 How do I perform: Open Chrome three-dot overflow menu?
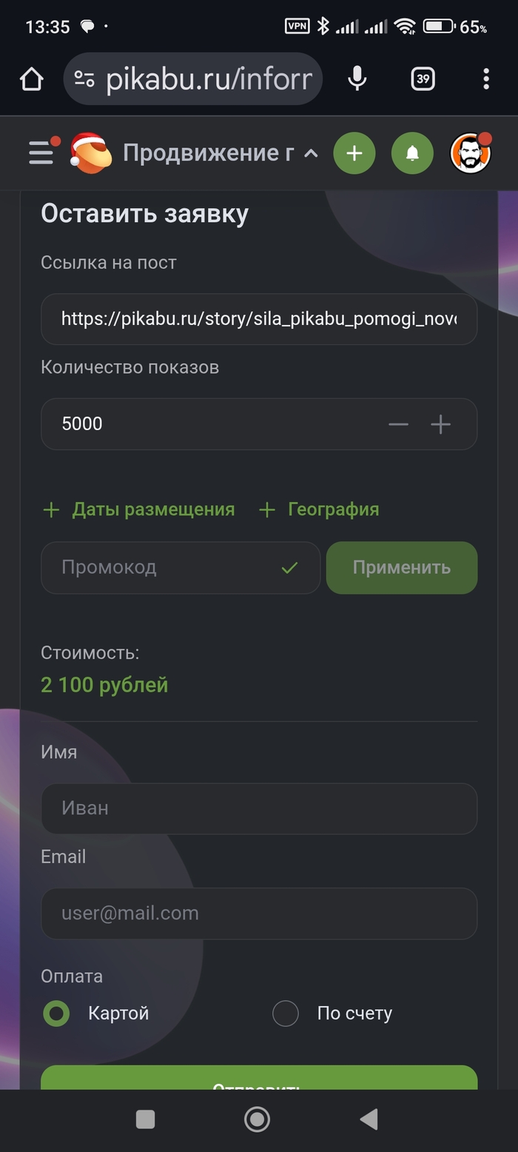tap(486, 79)
